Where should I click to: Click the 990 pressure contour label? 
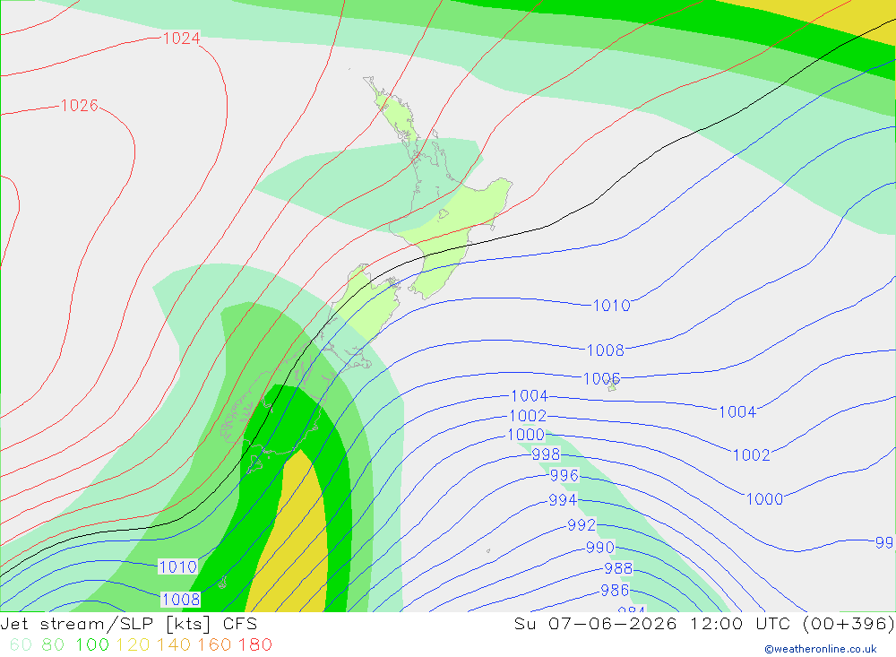(600, 548)
